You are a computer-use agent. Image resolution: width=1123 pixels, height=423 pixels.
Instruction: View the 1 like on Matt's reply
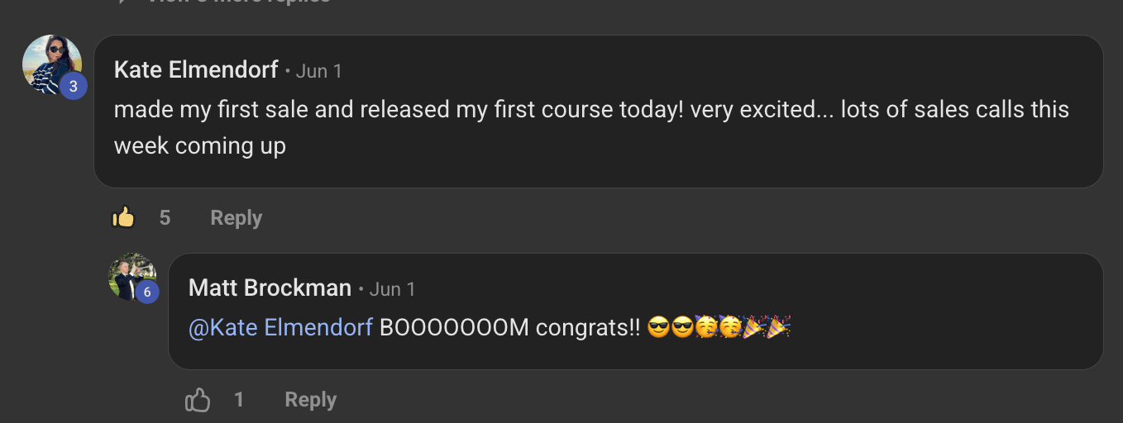(239, 401)
